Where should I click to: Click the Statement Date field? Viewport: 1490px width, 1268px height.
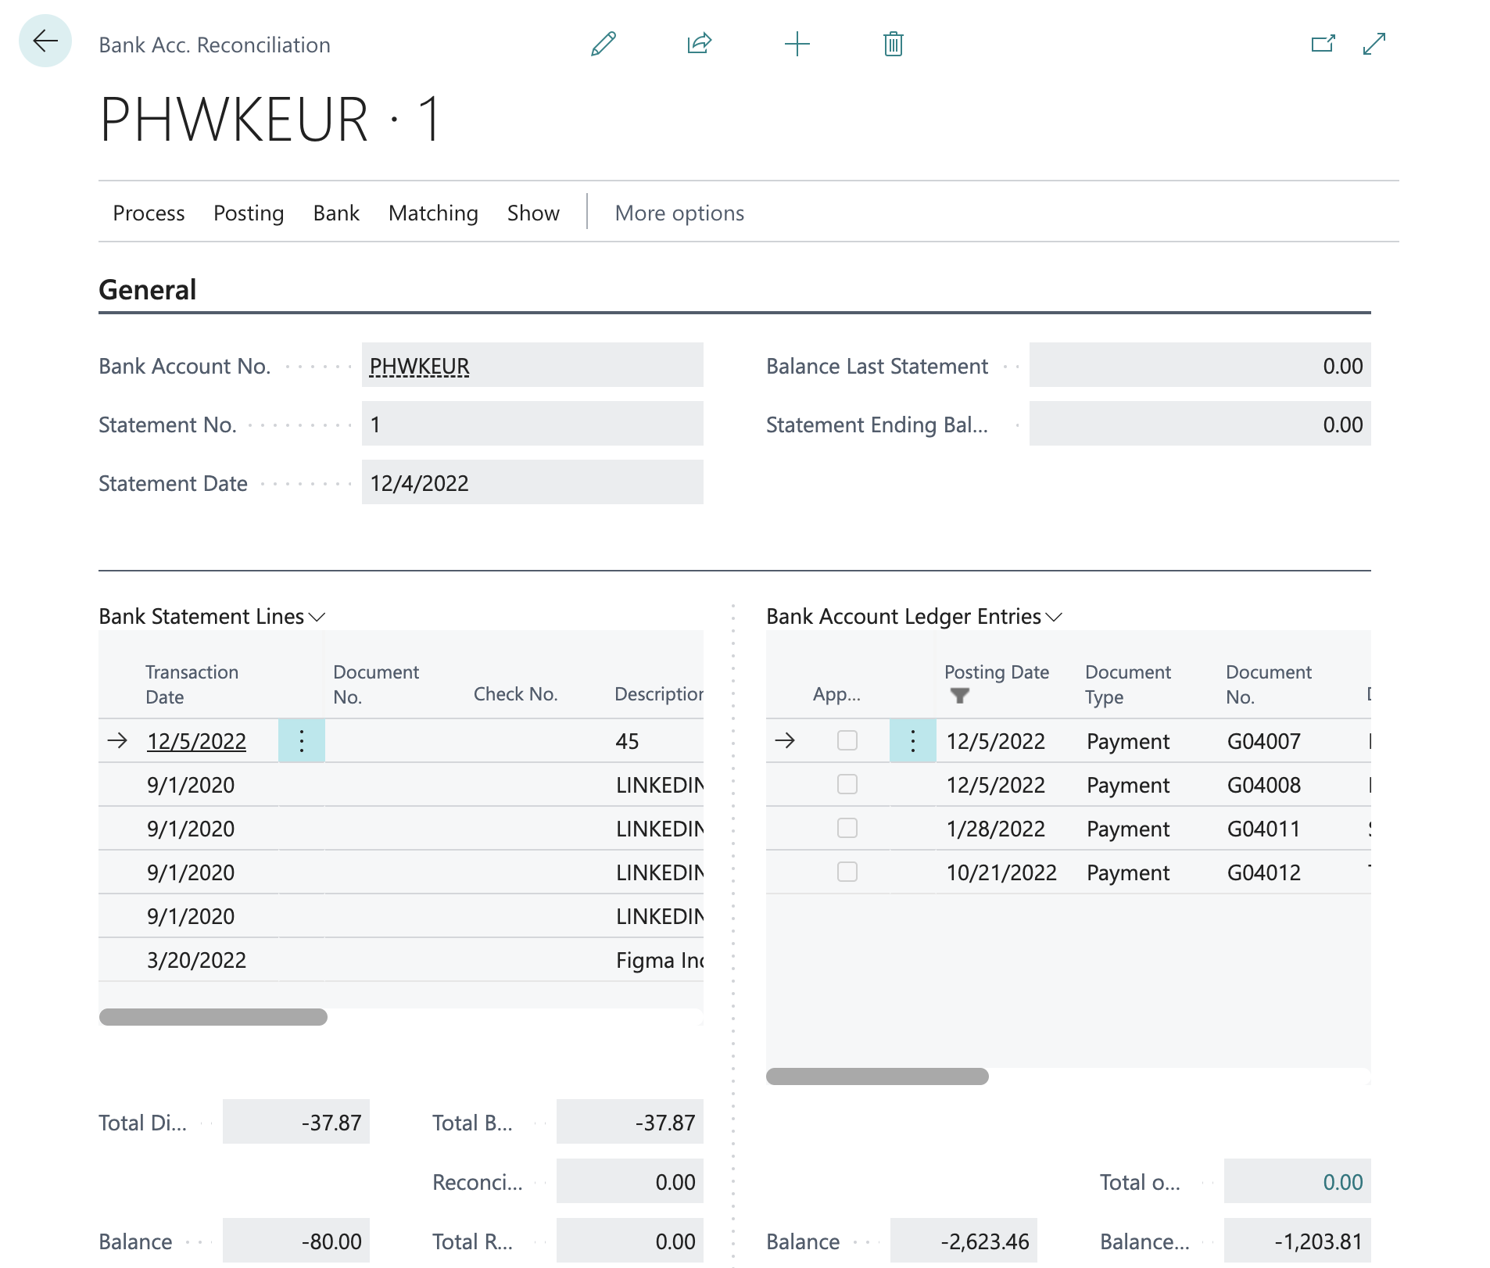532,482
